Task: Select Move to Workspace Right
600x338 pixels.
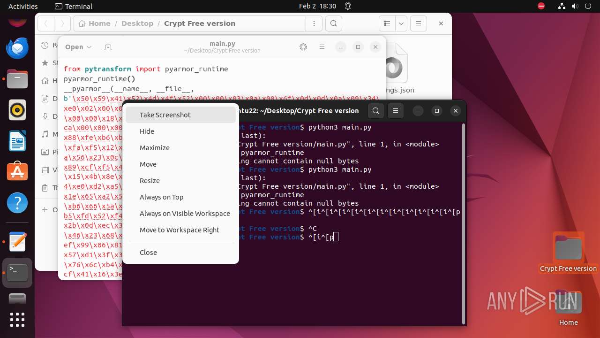Action: click(x=180, y=230)
